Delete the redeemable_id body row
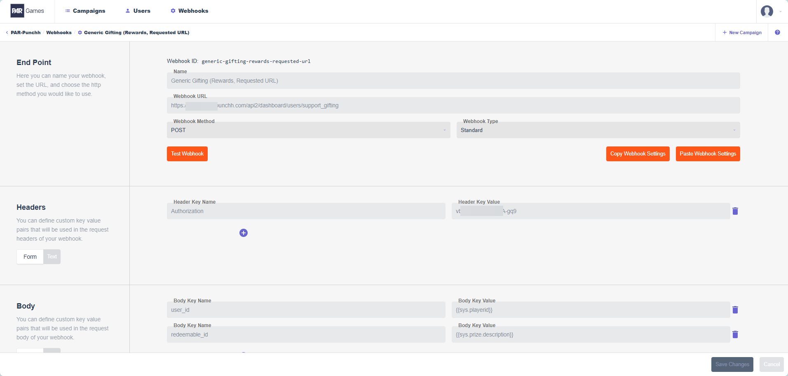The image size is (788, 376). pos(735,334)
